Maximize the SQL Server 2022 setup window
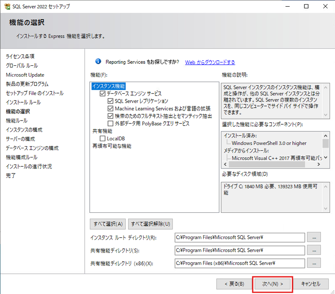The width and height of the screenshot is (335, 294). pos(306,6)
